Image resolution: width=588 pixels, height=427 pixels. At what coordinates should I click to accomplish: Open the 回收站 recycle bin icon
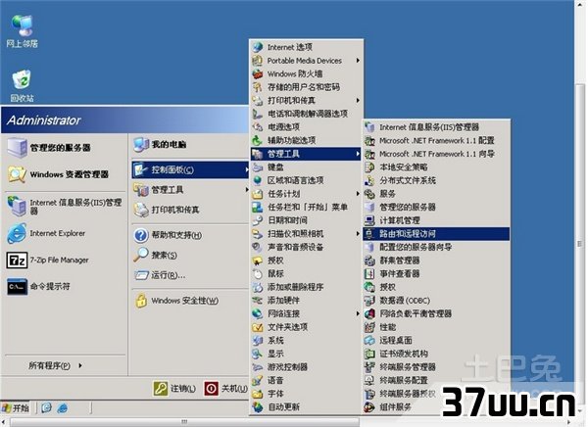(x=22, y=85)
